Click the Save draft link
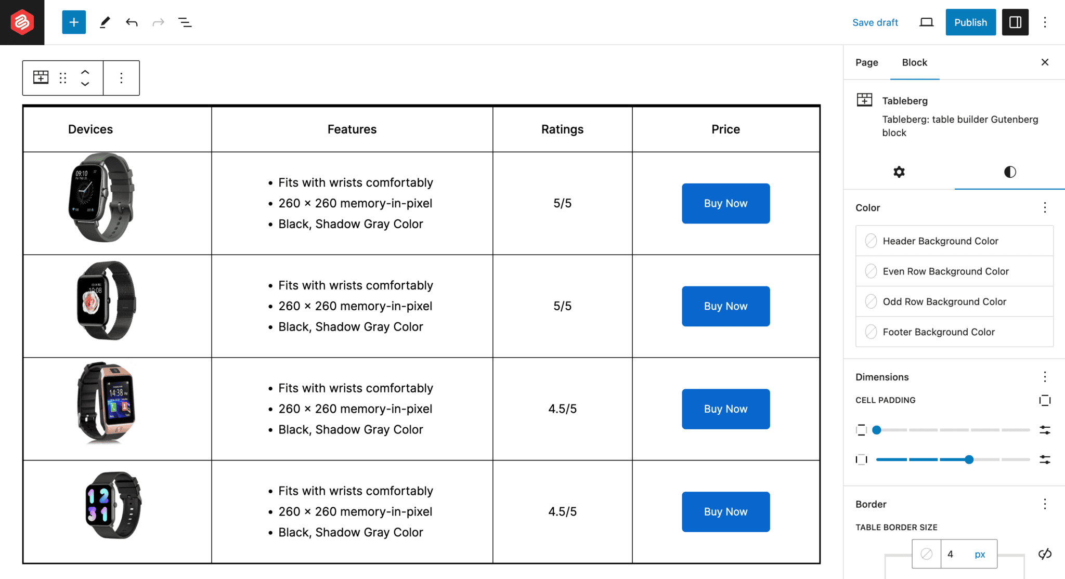 tap(875, 22)
